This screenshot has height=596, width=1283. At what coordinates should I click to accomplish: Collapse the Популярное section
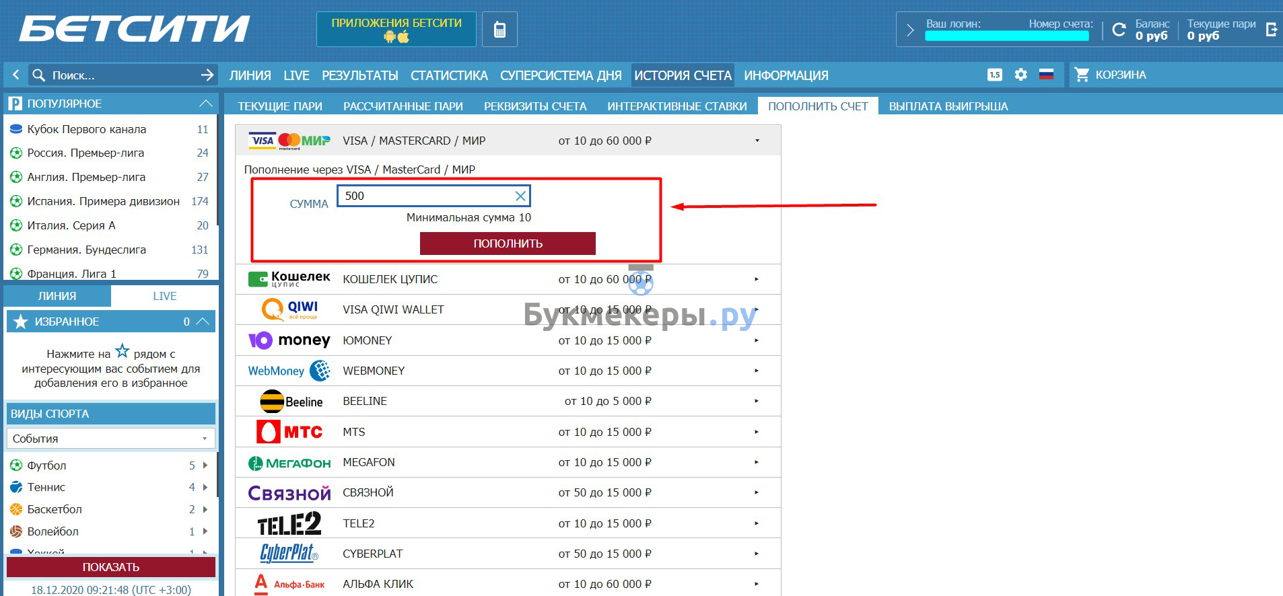pyautogui.click(x=206, y=104)
